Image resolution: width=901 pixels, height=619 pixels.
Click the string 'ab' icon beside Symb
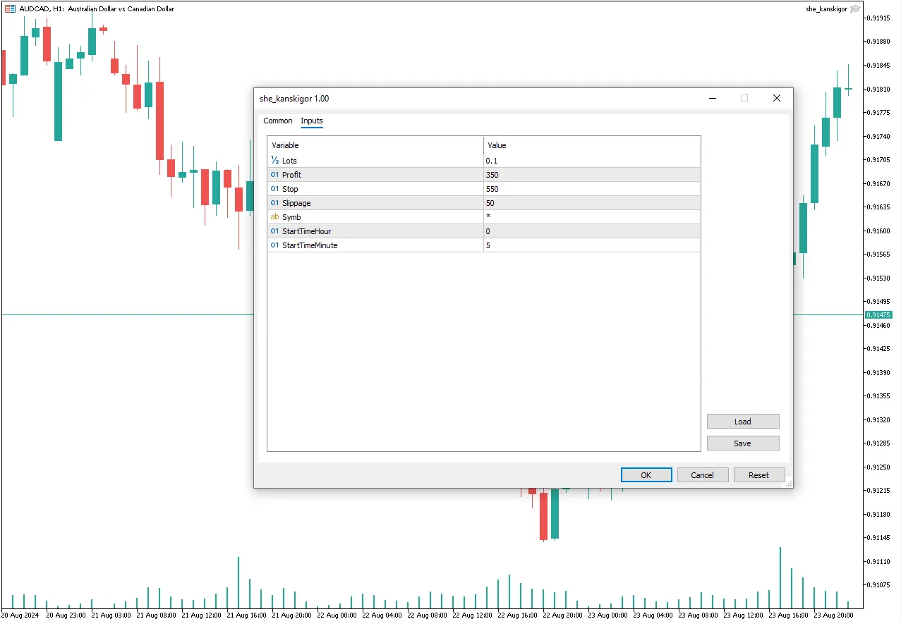click(275, 217)
